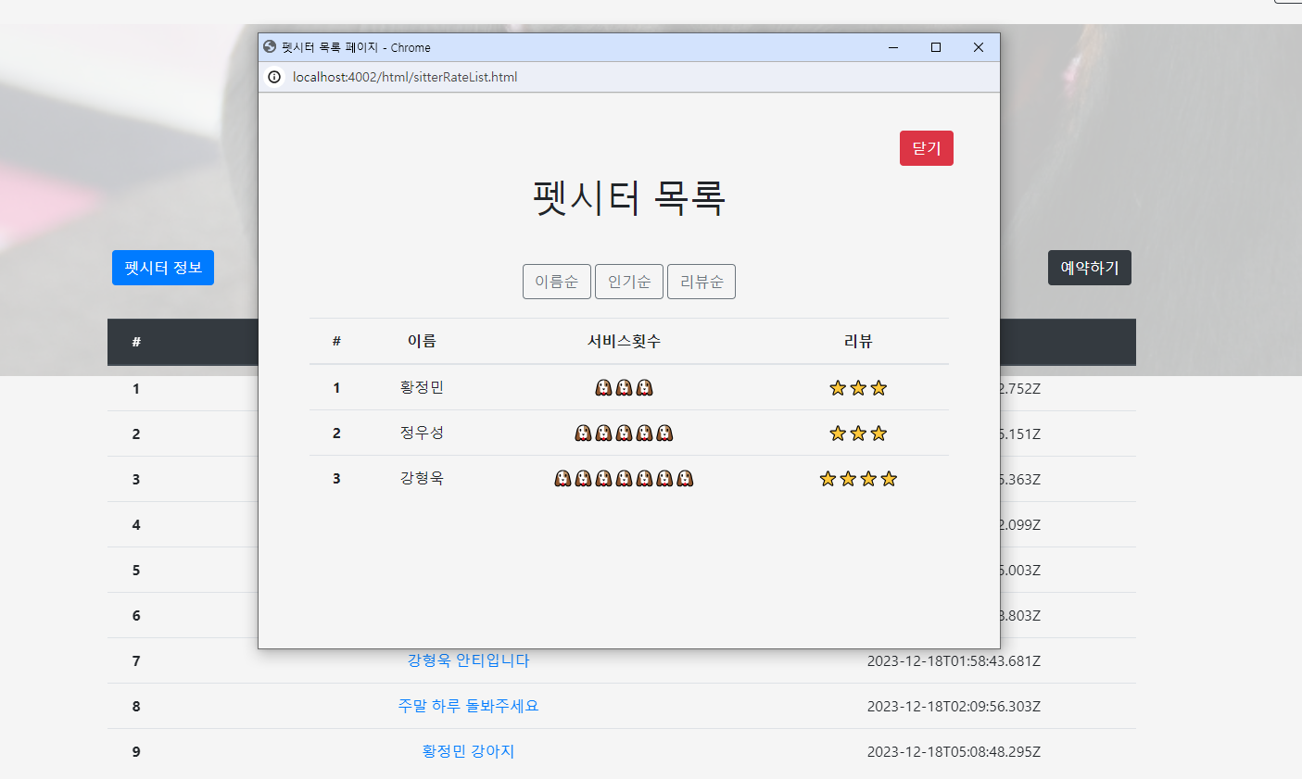The height and width of the screenshot is (779, 1302).
Task: Click the 서비스횟수 column header
Action: 623,341
